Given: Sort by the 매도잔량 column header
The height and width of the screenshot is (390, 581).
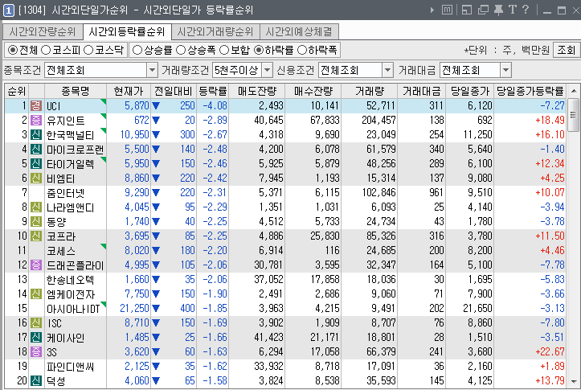Looking at the screenshot, I should coord(257,91).
